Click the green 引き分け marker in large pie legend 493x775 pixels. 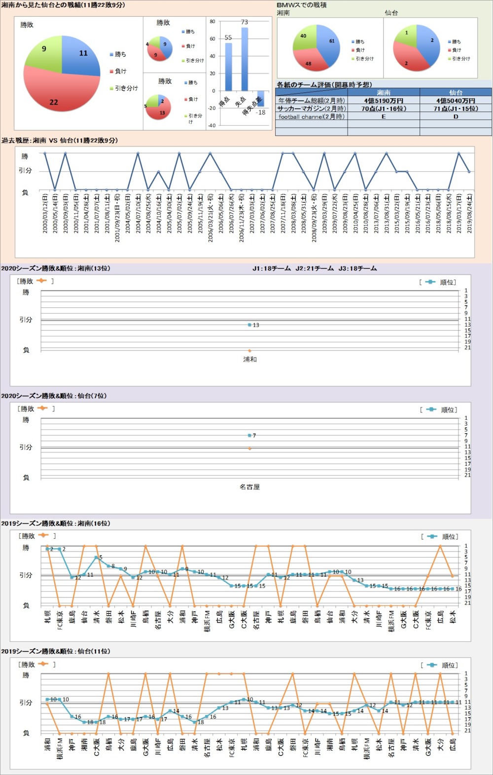(111, 88)
